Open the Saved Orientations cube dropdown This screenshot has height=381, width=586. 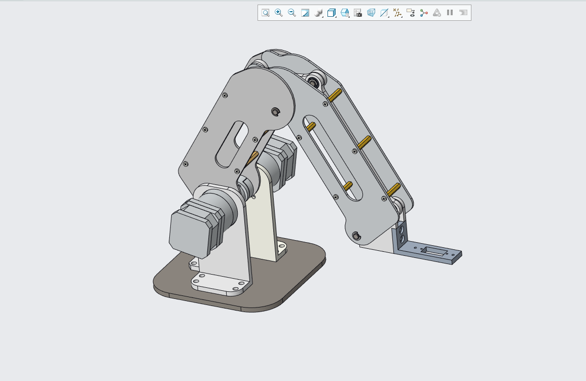332,13
